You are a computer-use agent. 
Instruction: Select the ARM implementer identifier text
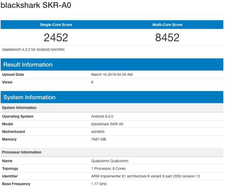click(146, 176)
